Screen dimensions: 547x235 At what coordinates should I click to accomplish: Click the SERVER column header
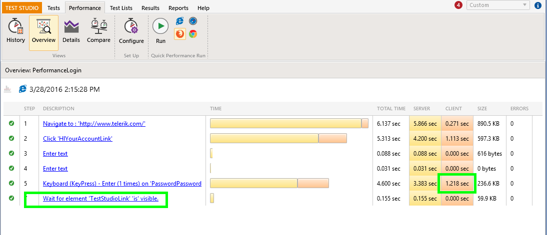pyautogui.click(x=422, y=109)
